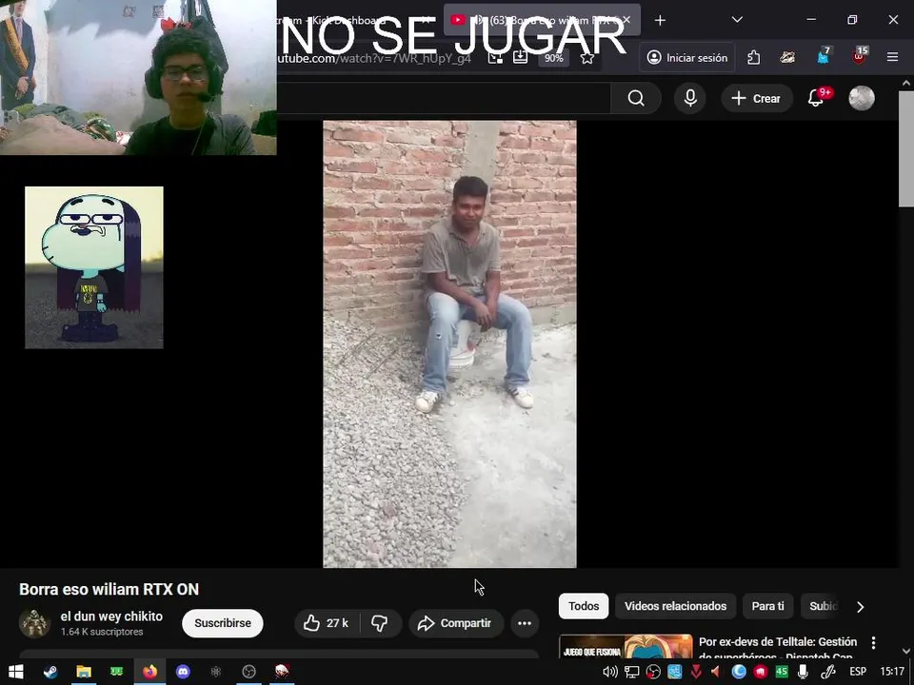The image size is (914, 685).
Task: Open the YouTube notifications bell
Action: coord(816,98)
